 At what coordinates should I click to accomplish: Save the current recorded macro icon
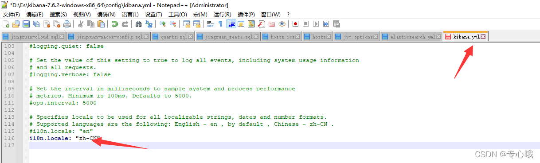click(x=337, y=24)
